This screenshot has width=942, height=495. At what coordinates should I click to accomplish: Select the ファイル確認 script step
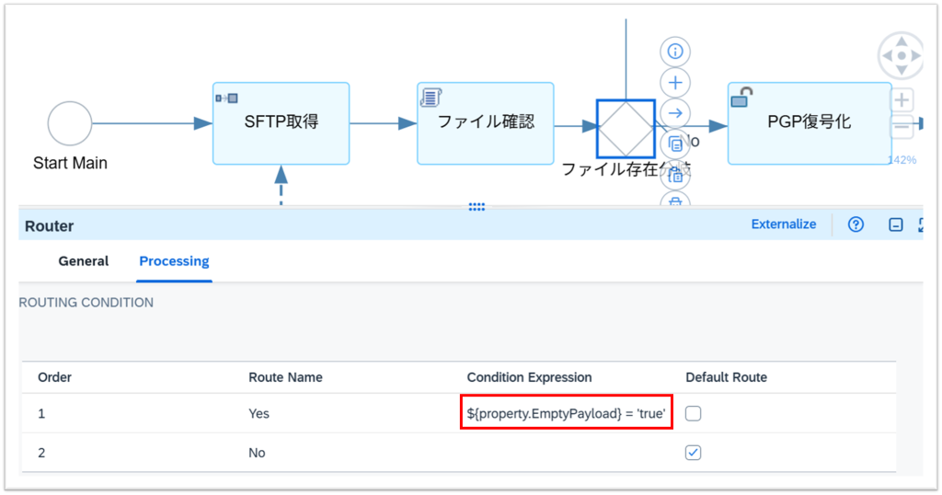pos(485,123)
